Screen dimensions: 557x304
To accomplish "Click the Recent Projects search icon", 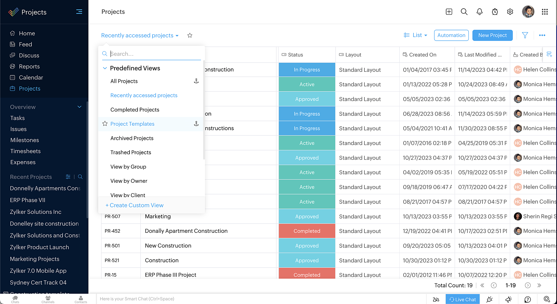I will tap(80, 177).
